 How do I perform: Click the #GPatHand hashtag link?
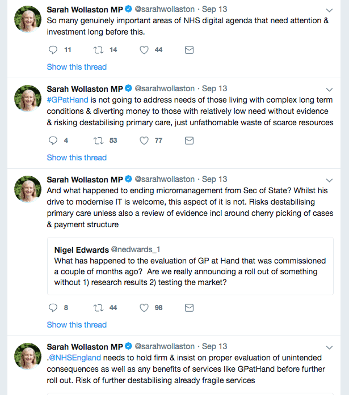67,100
